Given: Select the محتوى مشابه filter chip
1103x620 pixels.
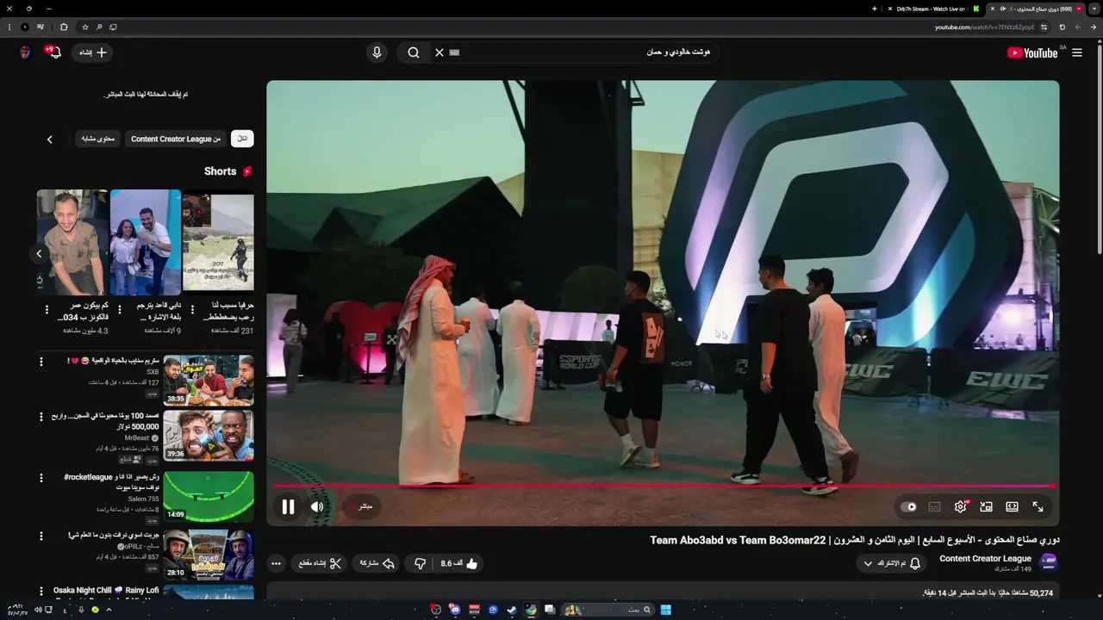Looking at the screenshot, I should pyautogui.click(x=97, y=139).
